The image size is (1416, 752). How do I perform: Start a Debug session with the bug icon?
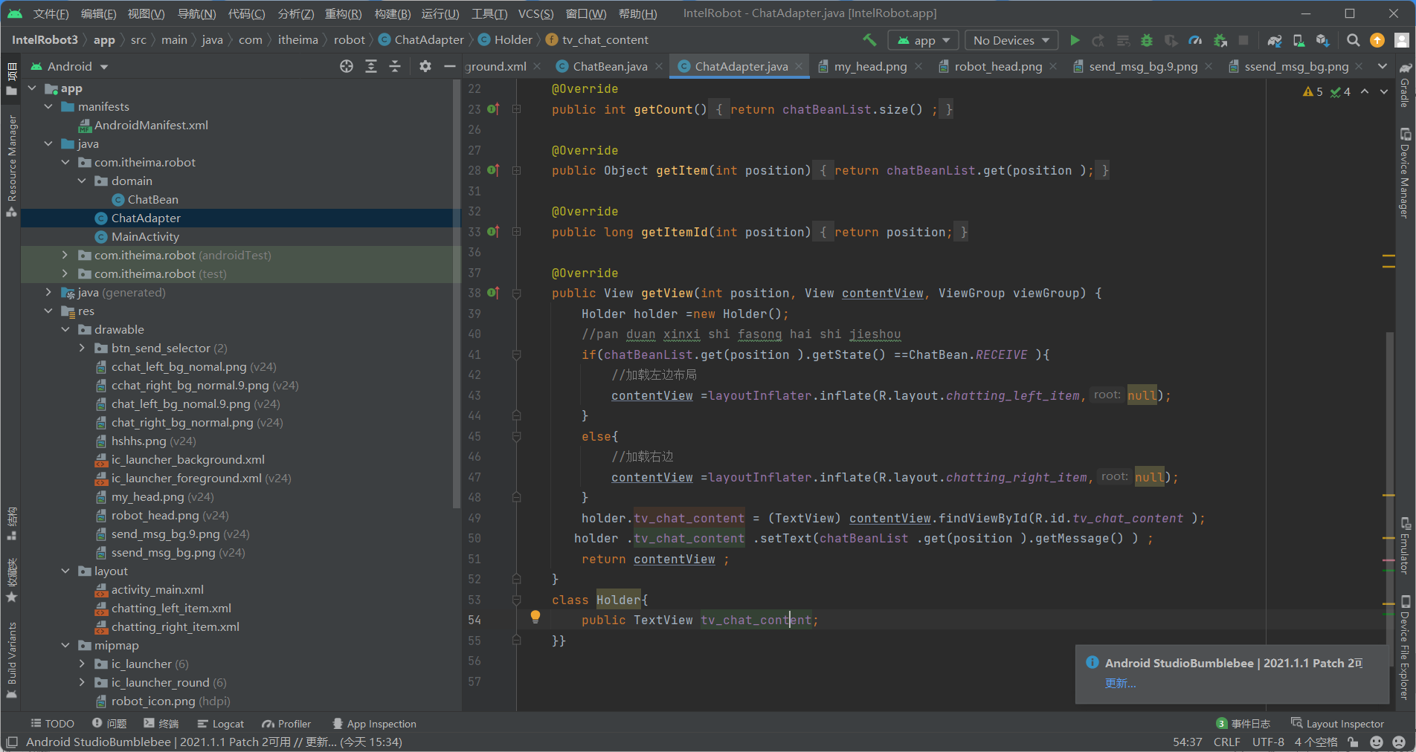(1148, 41)
